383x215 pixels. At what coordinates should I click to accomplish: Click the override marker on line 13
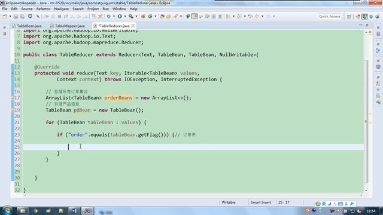(x=13, y=73)
